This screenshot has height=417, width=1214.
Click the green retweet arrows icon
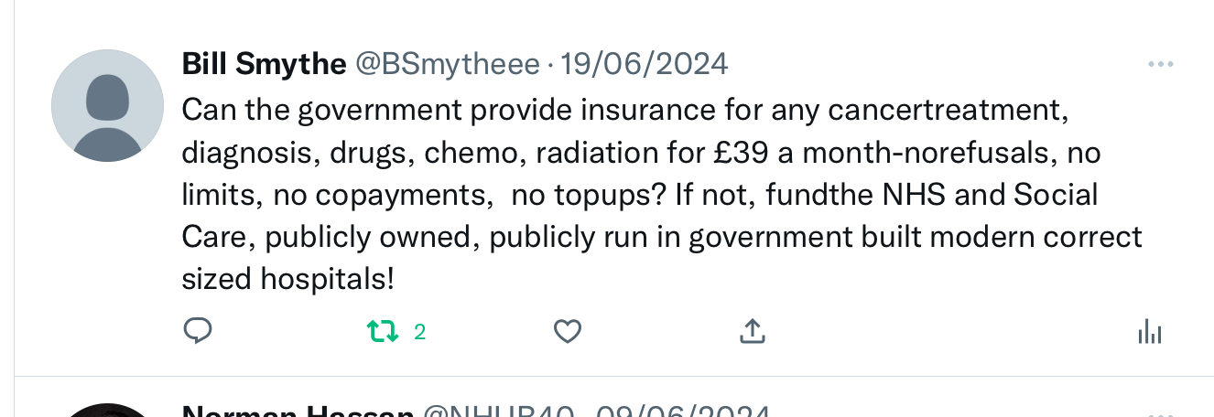pos(383,331)
